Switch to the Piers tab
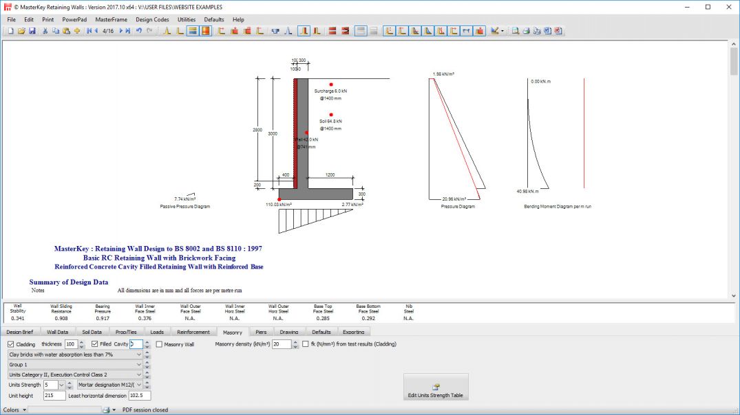 [x=261, y=332]
